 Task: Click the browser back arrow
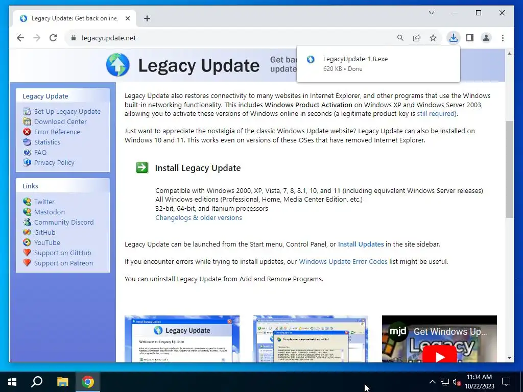point(20,38)
